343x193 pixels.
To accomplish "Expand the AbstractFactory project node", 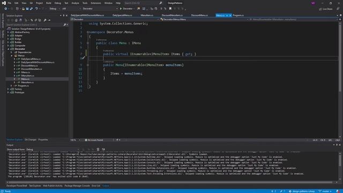I will pos(8,32).
